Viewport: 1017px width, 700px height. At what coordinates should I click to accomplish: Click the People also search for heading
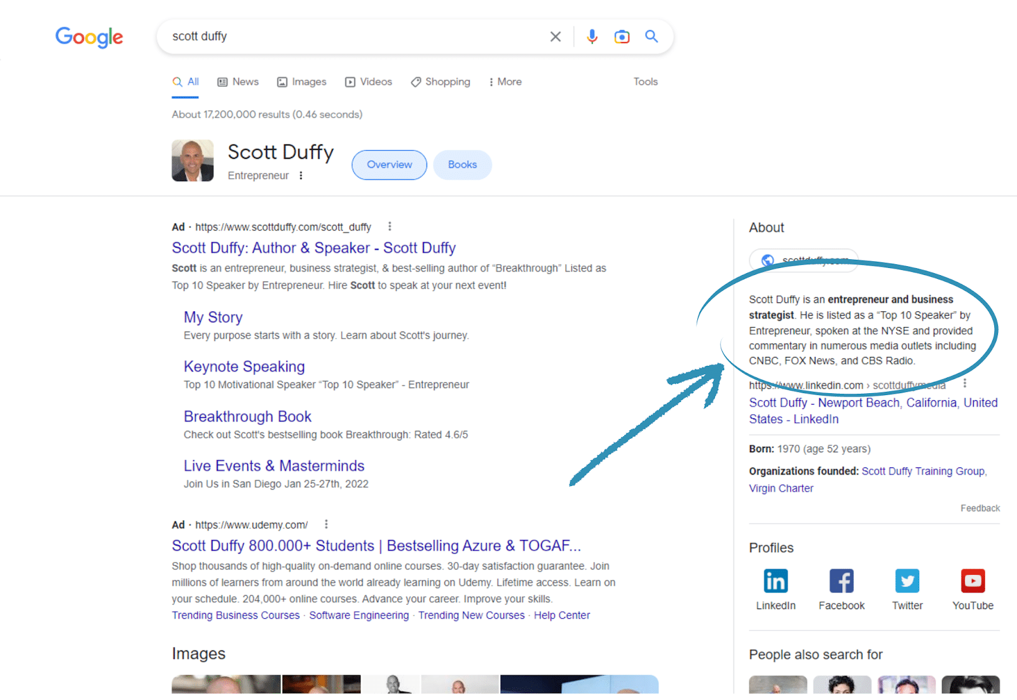pyautogui.click(x=816, y=655)
